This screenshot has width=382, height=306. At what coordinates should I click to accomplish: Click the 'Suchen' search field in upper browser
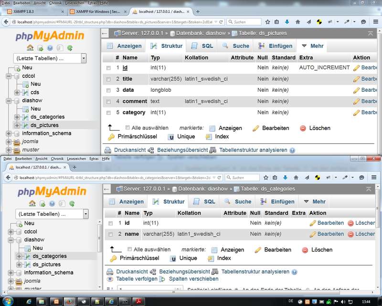tap(244, 22)
